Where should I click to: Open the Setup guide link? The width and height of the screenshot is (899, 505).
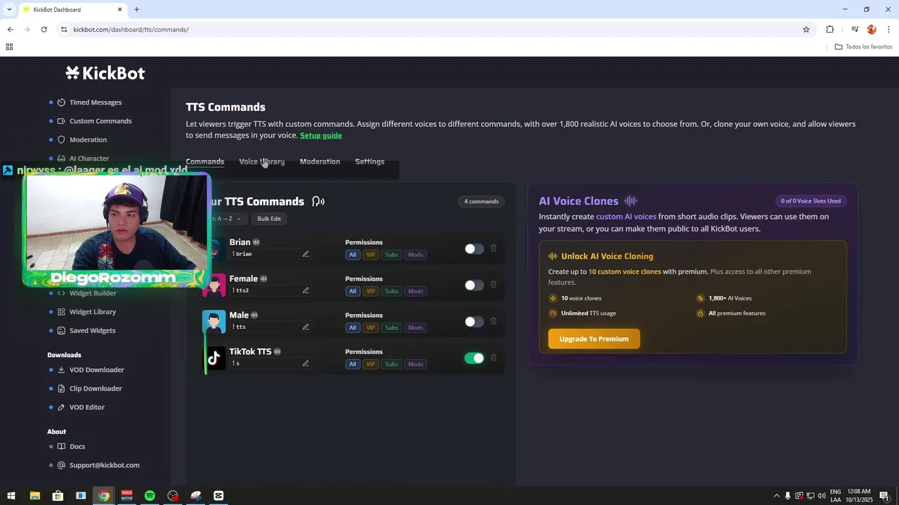321,135
